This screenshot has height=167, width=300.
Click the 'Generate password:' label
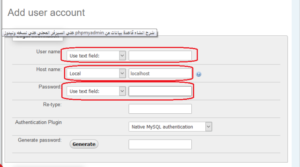pos(40,140)
